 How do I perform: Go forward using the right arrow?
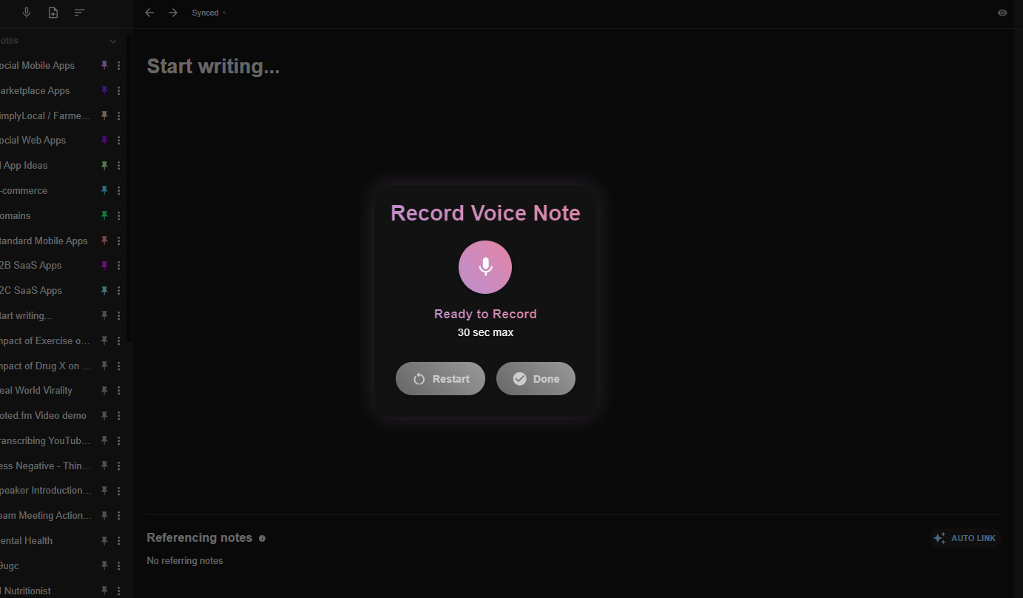pos(173,13)
